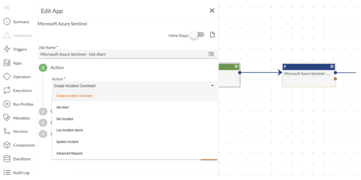
Task: Go to step 4 circle
Action: click(43, 134)
